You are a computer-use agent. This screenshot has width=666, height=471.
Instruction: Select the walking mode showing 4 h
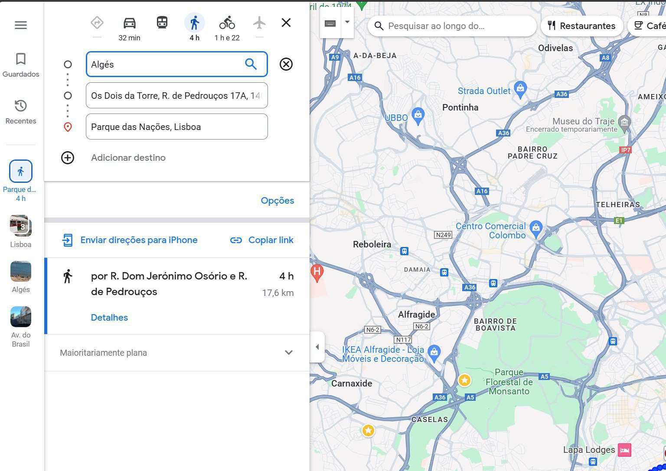pos(194,23)
